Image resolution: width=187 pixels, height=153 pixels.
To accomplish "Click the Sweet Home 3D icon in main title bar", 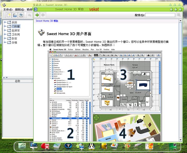I will coord(4,5).
